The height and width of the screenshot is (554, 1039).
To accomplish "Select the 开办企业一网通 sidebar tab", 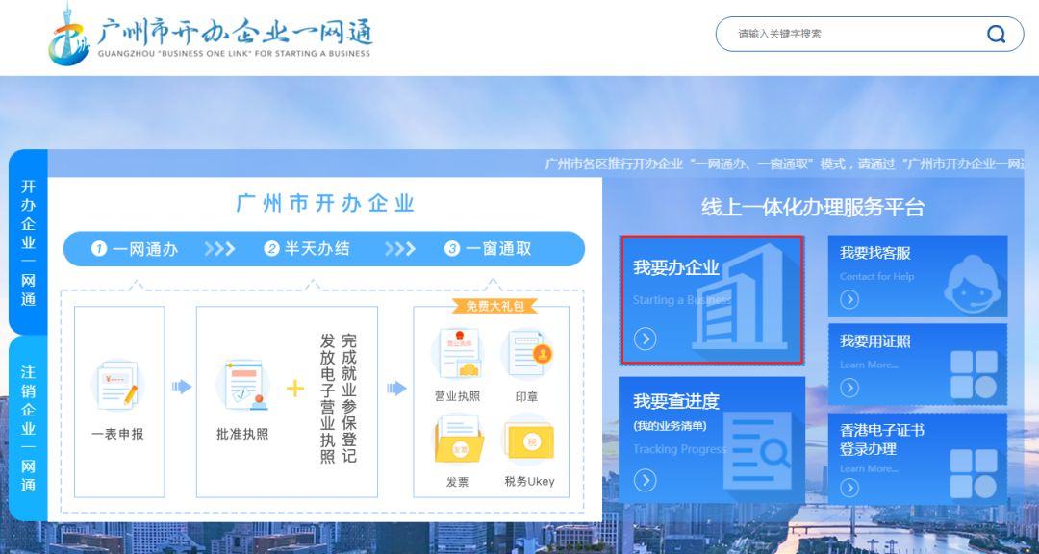I will point(26,245).
